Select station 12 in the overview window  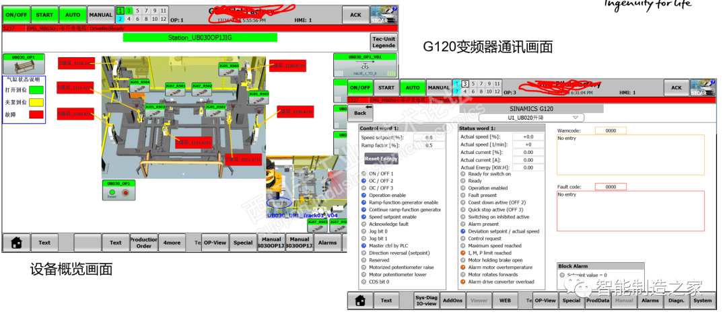(163, 19)
